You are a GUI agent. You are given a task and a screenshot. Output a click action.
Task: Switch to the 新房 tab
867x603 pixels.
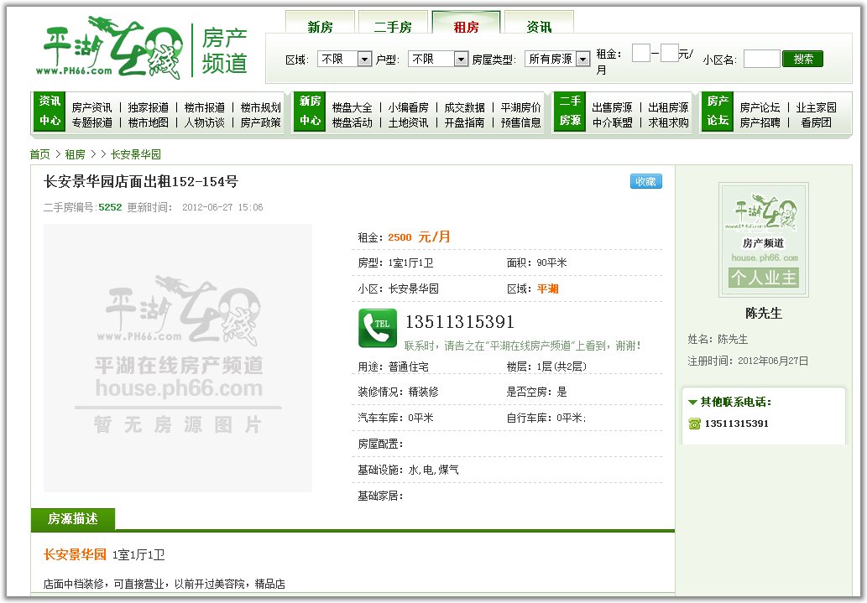click(320, 27)
